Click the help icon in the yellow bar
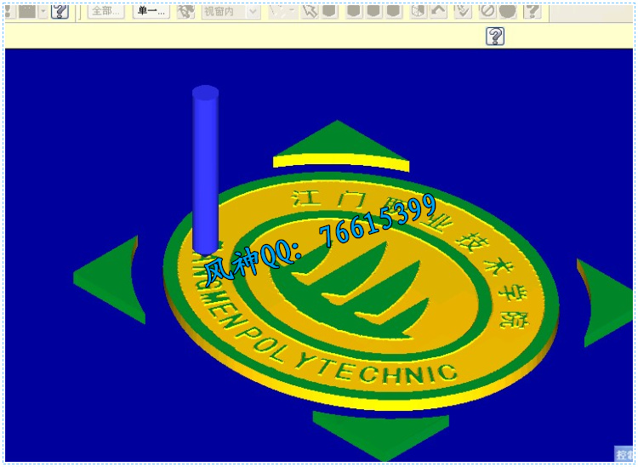638x467 pixels. pyautogui.click(x=495, y=36)
